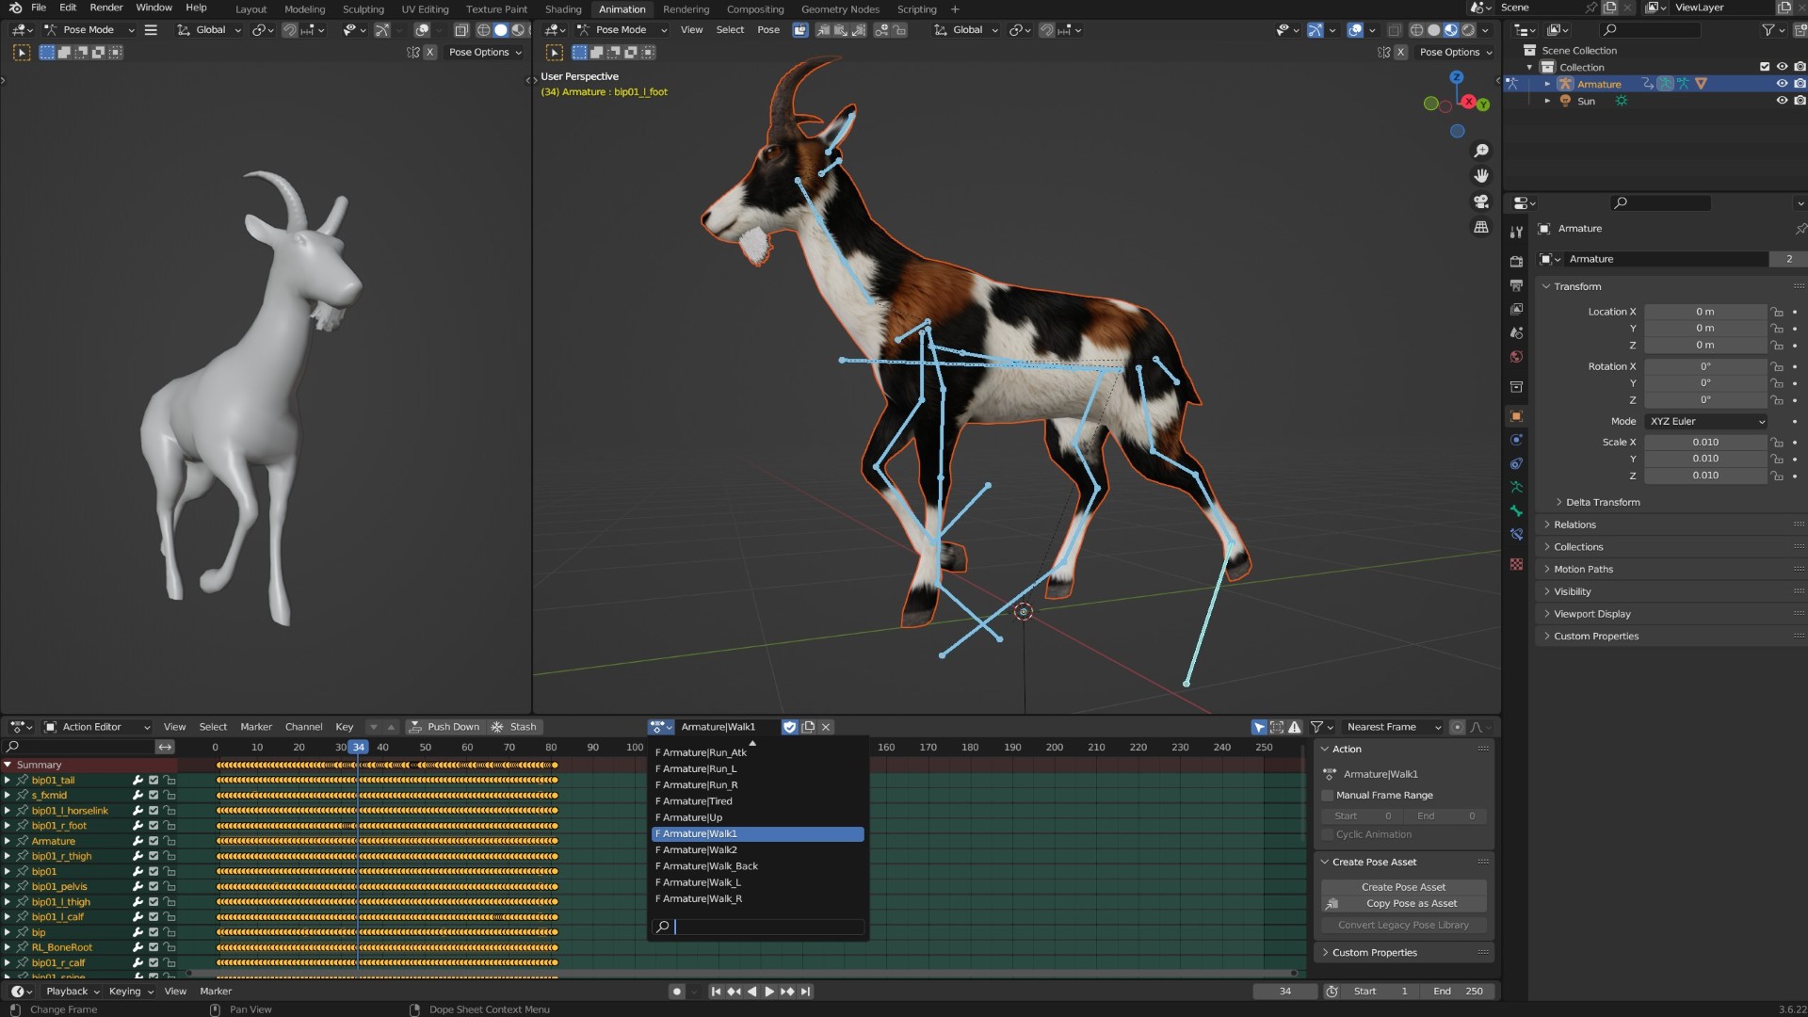Open the Render menu
The image size is (1808, 1017).
(x=106, y=8)
